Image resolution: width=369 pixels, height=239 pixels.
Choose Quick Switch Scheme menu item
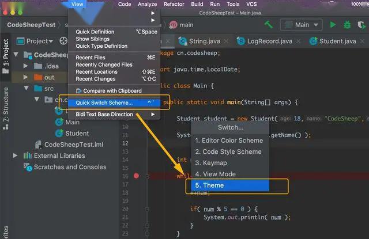click(114, 103)
